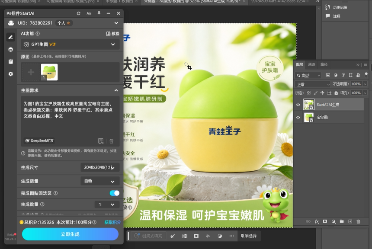The width and height of the screenshot is (372, 249).
Task: Click mask-from-selection icon in contextual taskbar
Action: 196,236
